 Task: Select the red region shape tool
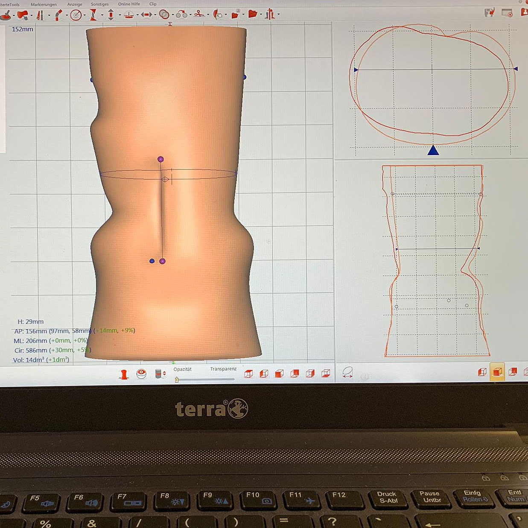(22, 15)
